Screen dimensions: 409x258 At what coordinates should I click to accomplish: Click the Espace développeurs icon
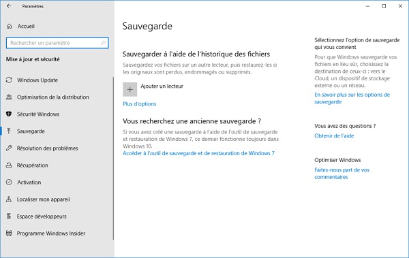(x=9, y=216)
